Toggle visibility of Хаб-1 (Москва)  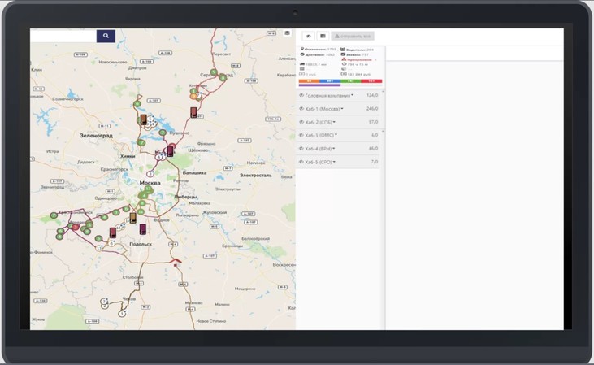(301, 109)
